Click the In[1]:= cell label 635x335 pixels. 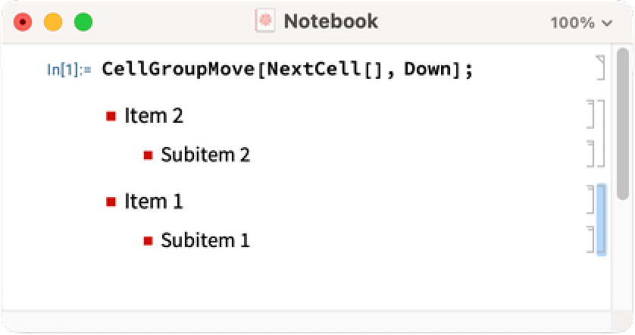(69, 70)
